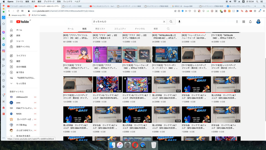Image resolution: width=266 pixels, height=150 pixels.
Task: Open Telegram in the Opera sidebar
Action: 4,45
